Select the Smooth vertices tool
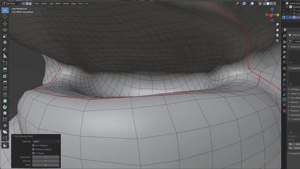This screenshot has width=300, height=169. (x=5, y=113)
